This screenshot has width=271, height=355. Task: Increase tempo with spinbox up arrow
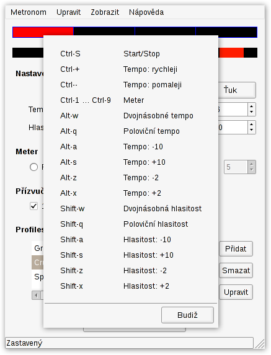pos(252,106)
